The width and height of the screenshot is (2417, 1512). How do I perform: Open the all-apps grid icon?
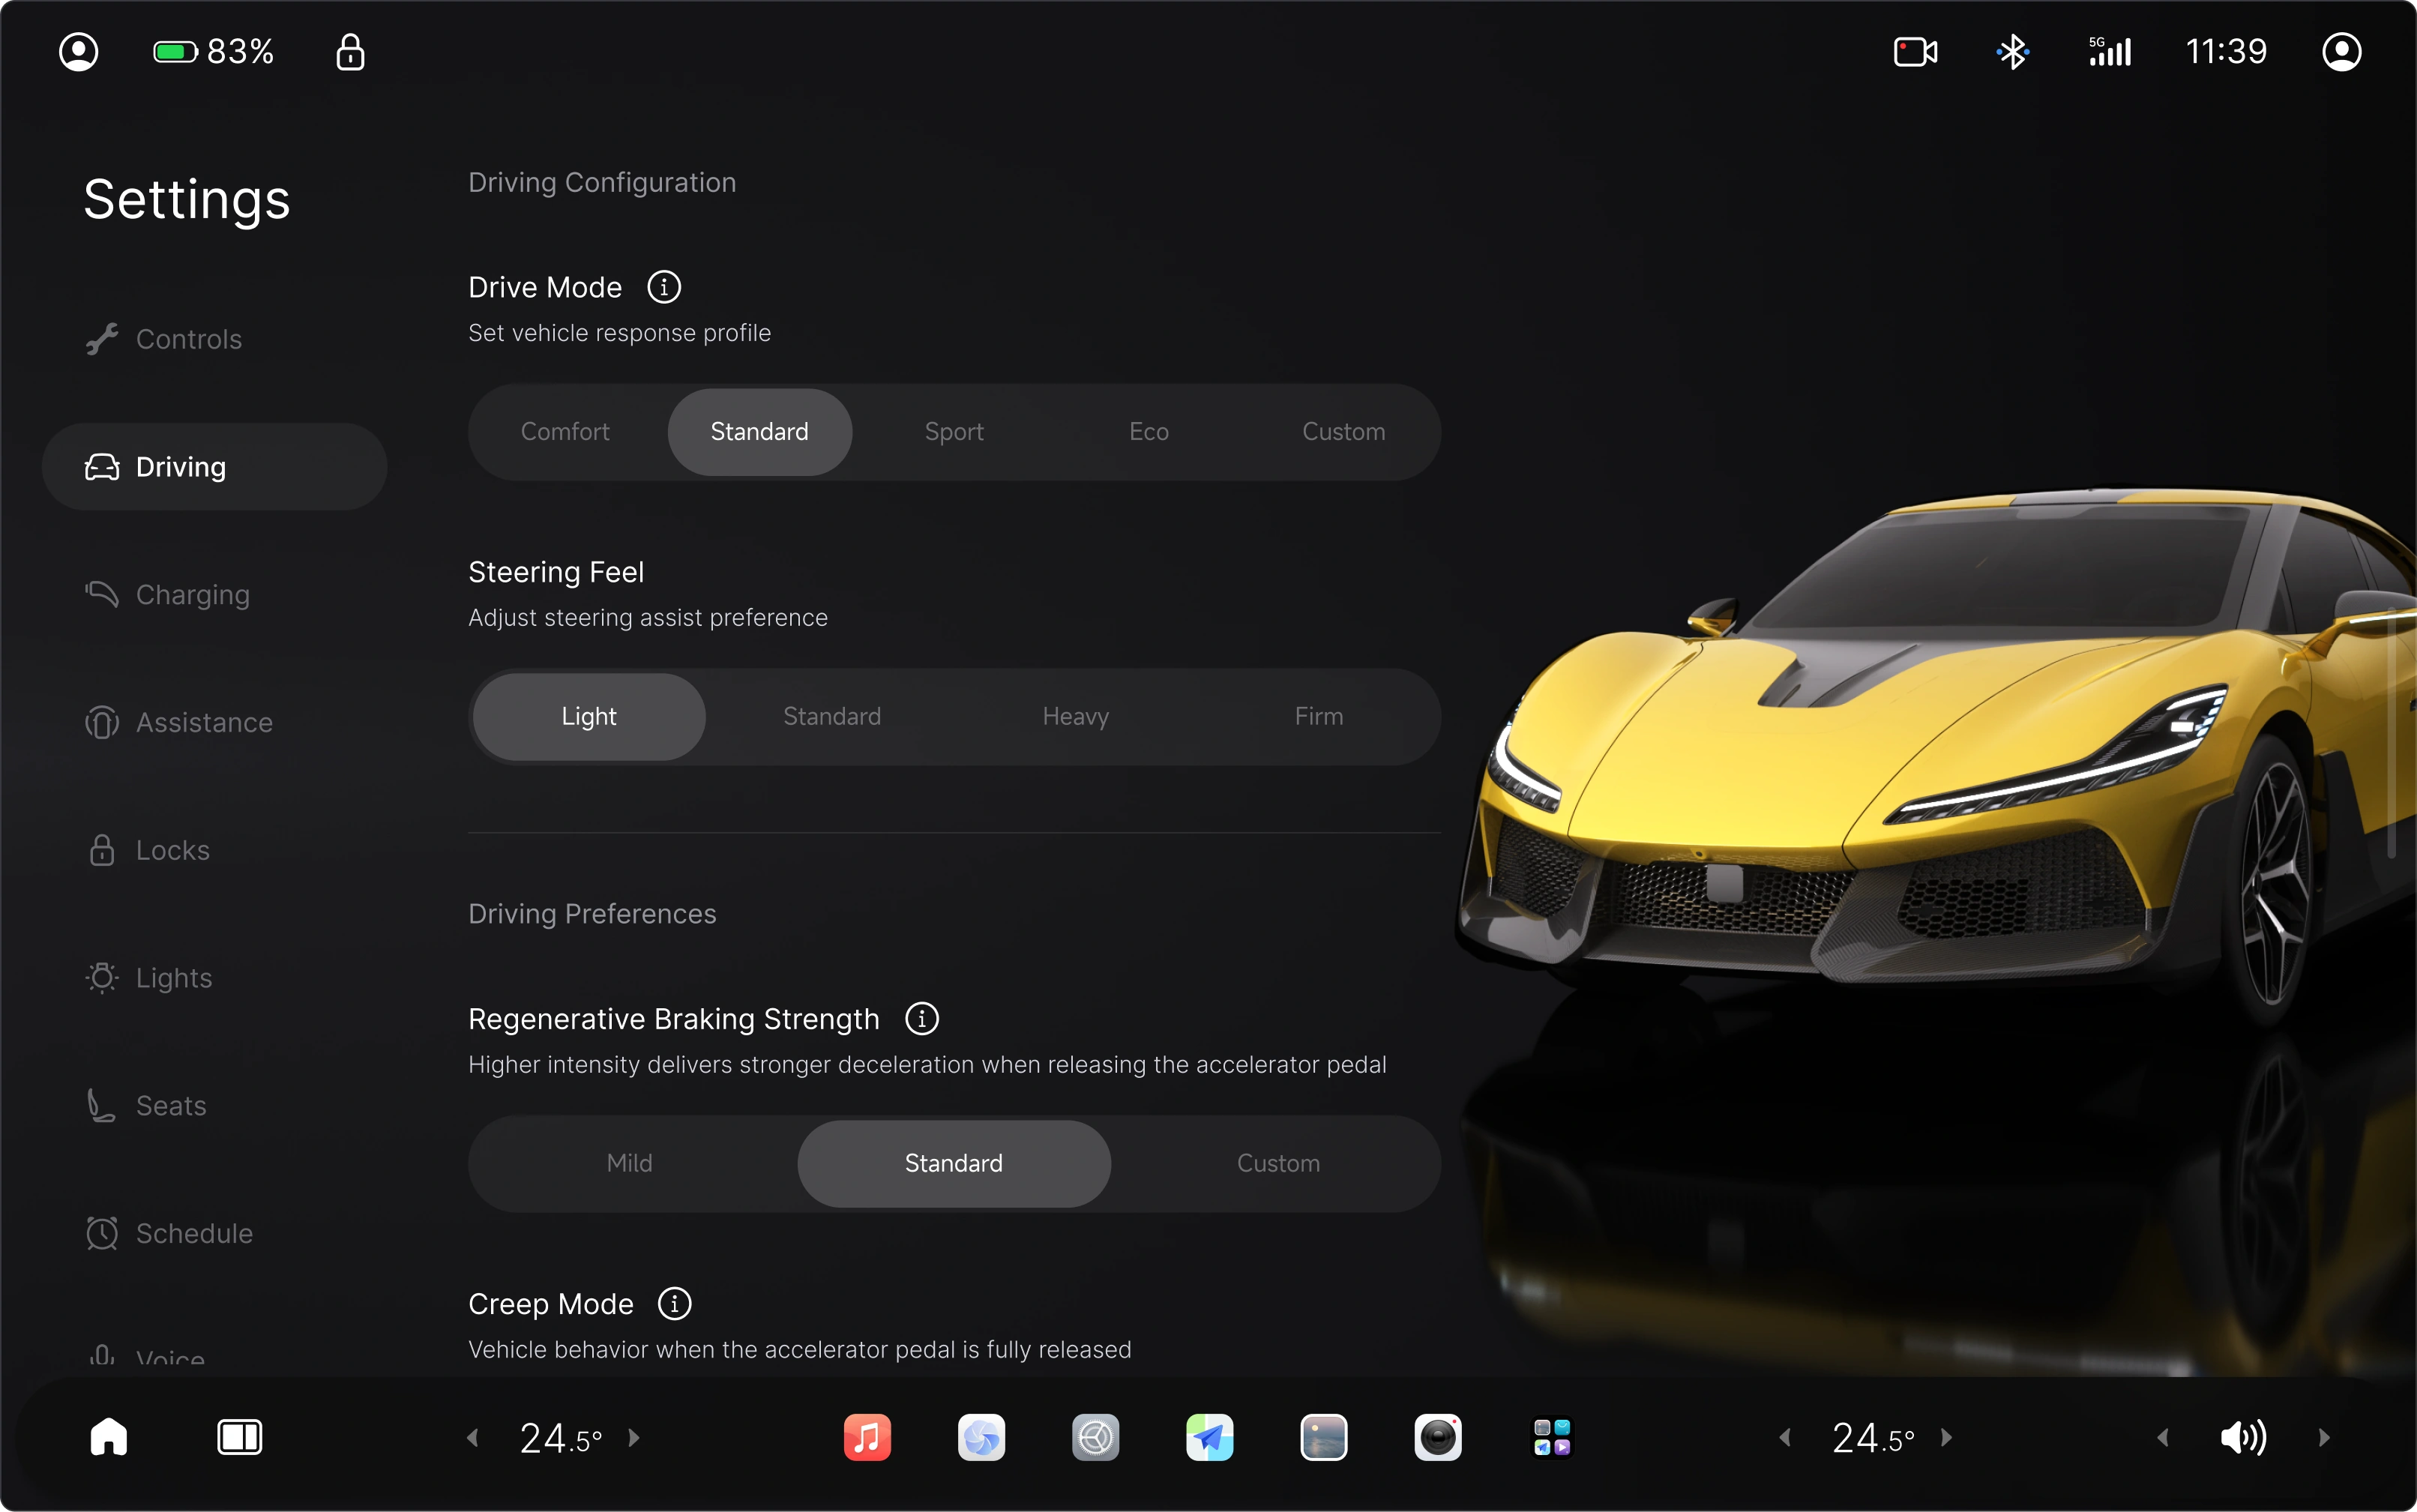tap(1551, 1437)
